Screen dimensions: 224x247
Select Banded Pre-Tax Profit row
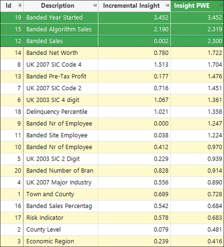pyautogui.click(x=112, y=77)
